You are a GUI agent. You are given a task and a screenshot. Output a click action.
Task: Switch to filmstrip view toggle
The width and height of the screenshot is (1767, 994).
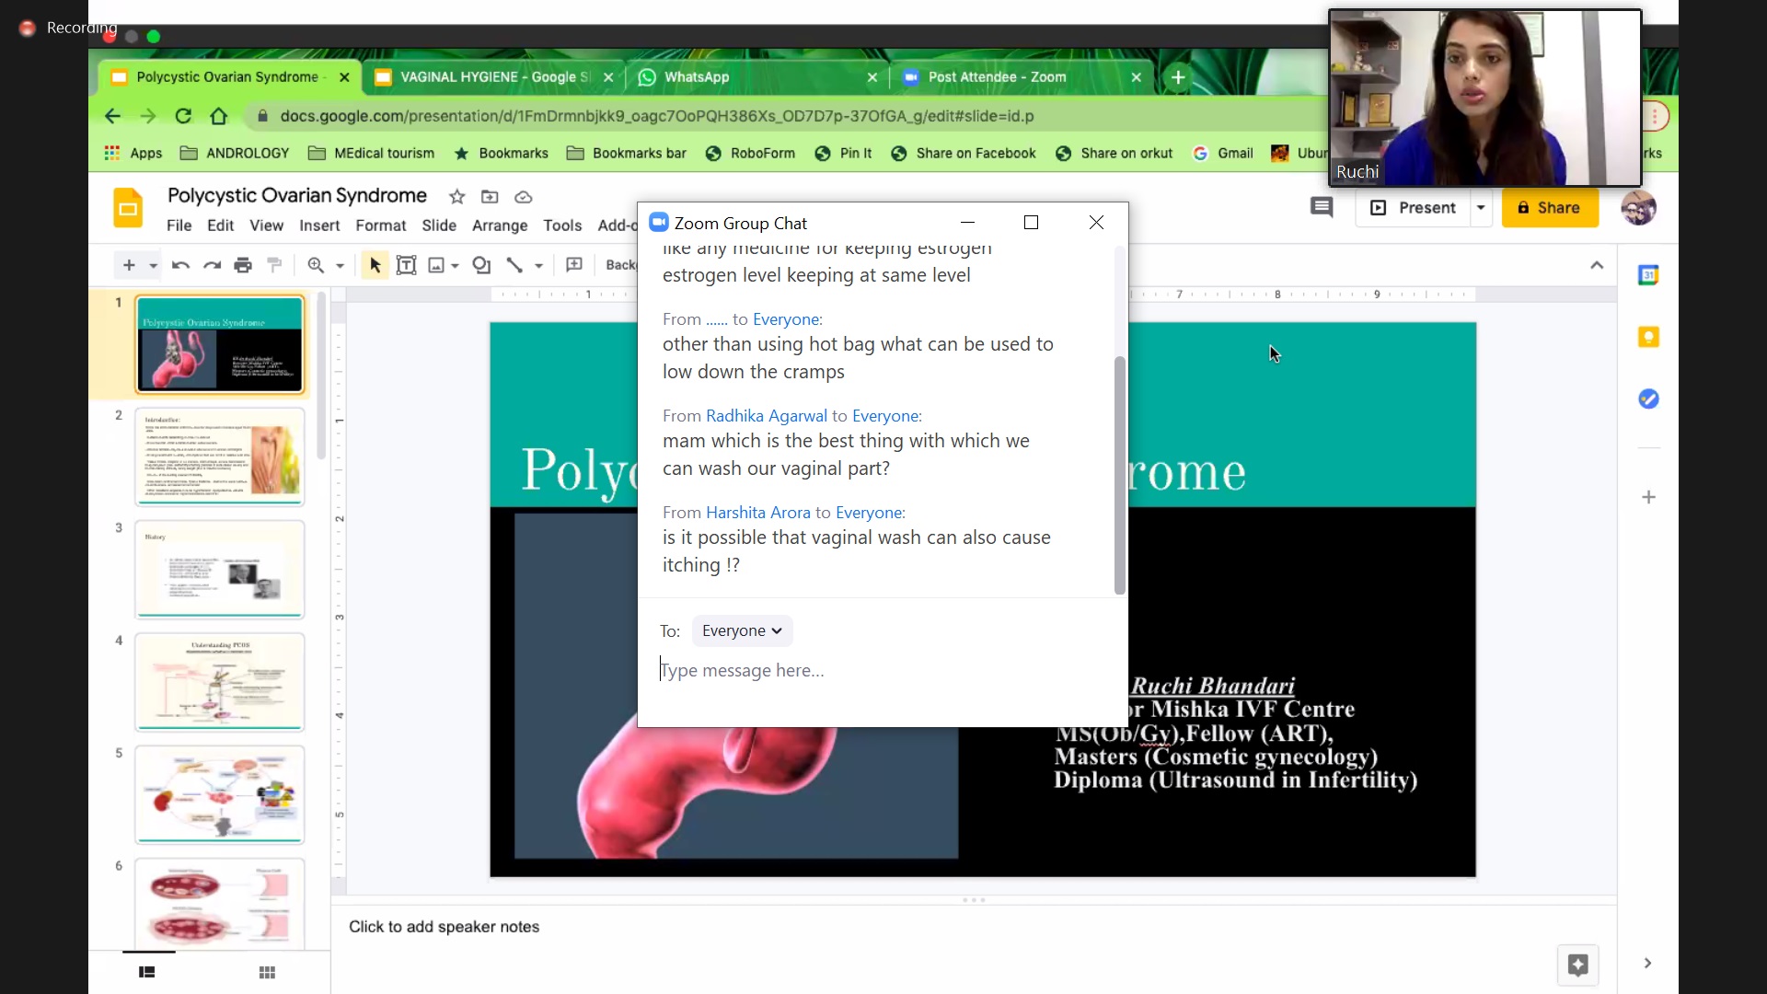click(x=147, y=973)
